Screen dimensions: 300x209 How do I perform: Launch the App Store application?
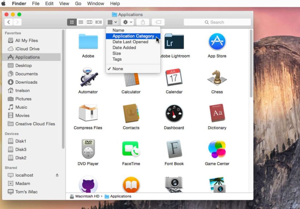point(217,42)
